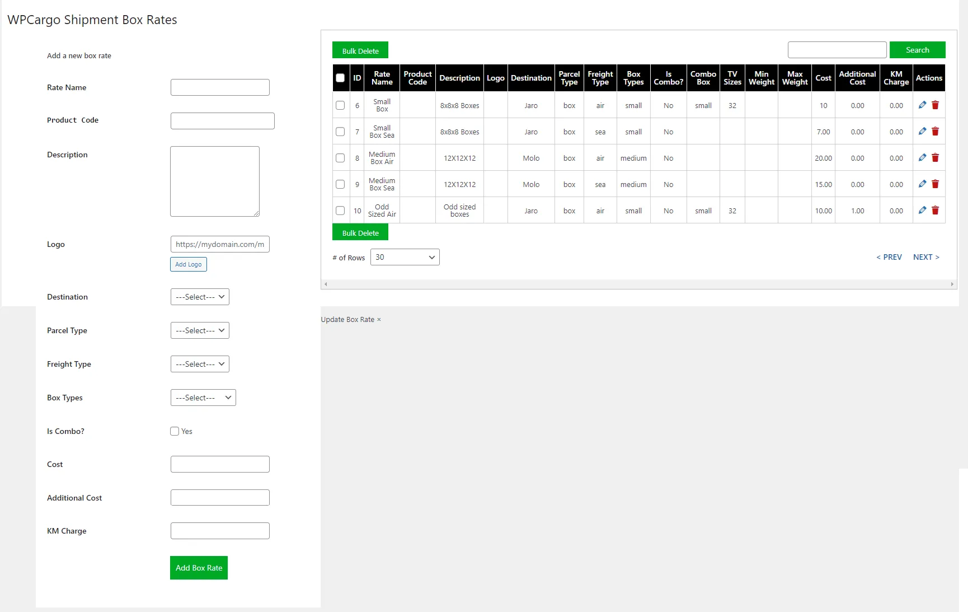Focus the Rate Name input field

(220, 87)
